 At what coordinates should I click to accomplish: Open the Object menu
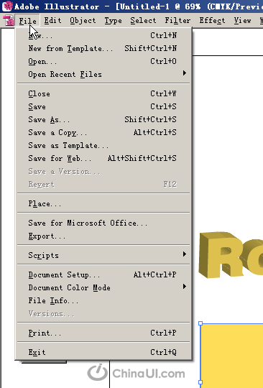83,21
